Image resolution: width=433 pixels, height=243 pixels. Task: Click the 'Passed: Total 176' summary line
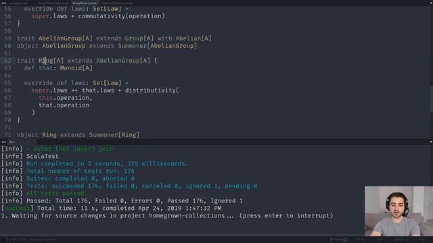click(x=135, y=201)
